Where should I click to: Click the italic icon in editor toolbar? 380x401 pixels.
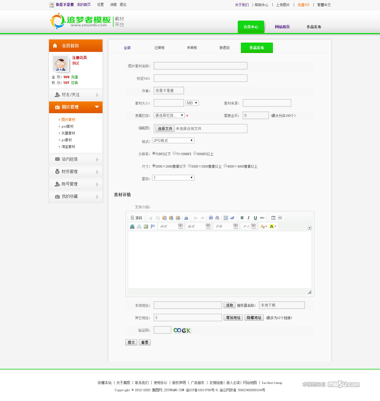pyautogui.click(x=248, y=218)
